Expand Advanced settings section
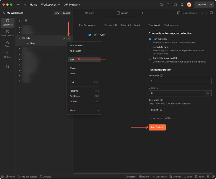 [161, 118]
